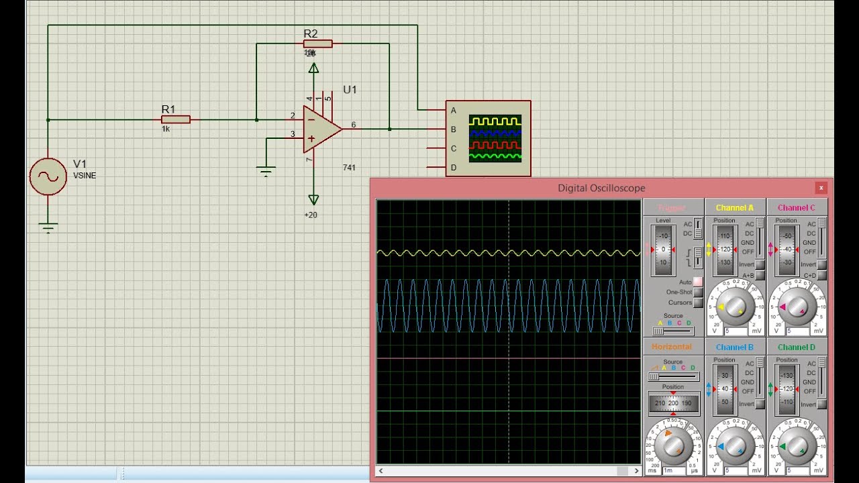Click Channel B volts value field
Viewport: 859px width, 483px height.
point(736,470)
